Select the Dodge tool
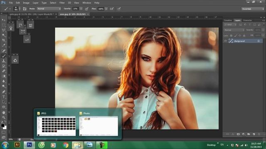This screenshot has width=266, height=149. [4, 87]
